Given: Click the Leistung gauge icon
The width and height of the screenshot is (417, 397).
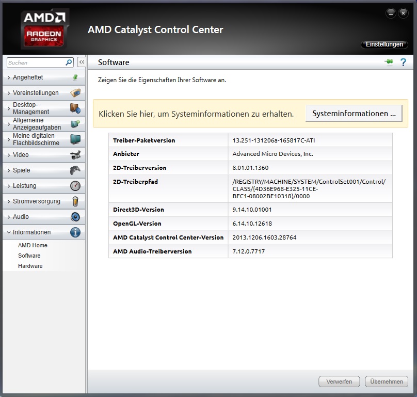Looking at the screenshot, I should coord(75,186).
